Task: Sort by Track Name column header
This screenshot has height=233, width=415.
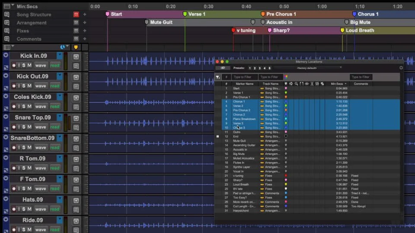Action: click(x=271, y=84)
